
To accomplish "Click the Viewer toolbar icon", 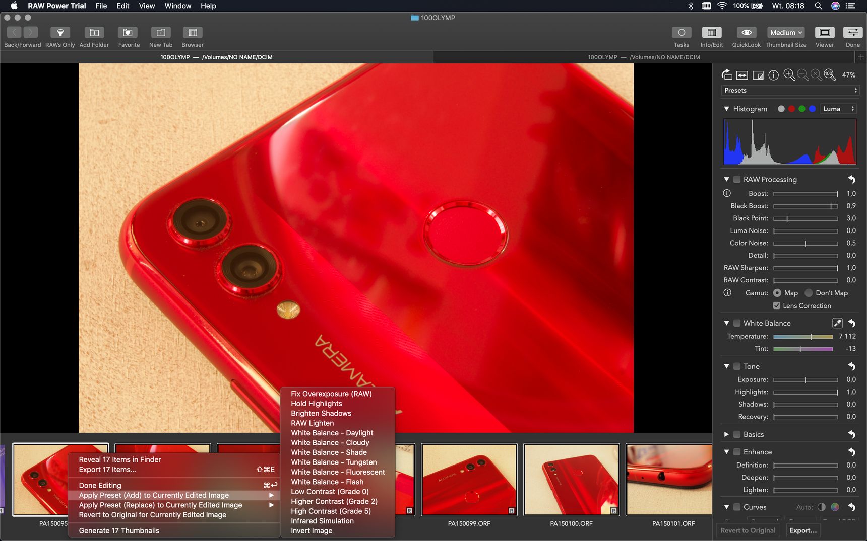I will (825, 33).
